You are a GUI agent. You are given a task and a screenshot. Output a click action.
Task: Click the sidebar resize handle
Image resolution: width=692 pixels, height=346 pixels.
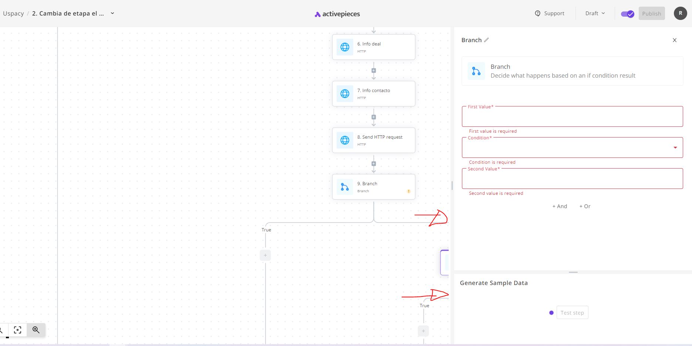(x=452, y=186)
